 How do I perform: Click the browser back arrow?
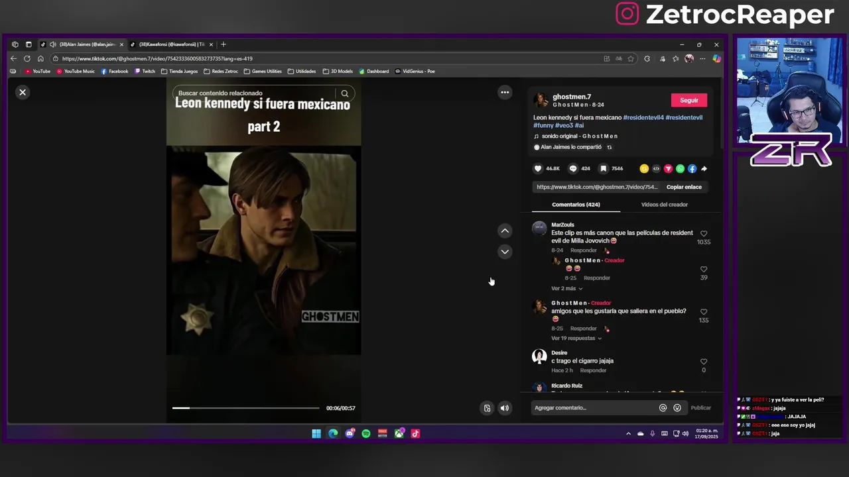pos(13,58)
